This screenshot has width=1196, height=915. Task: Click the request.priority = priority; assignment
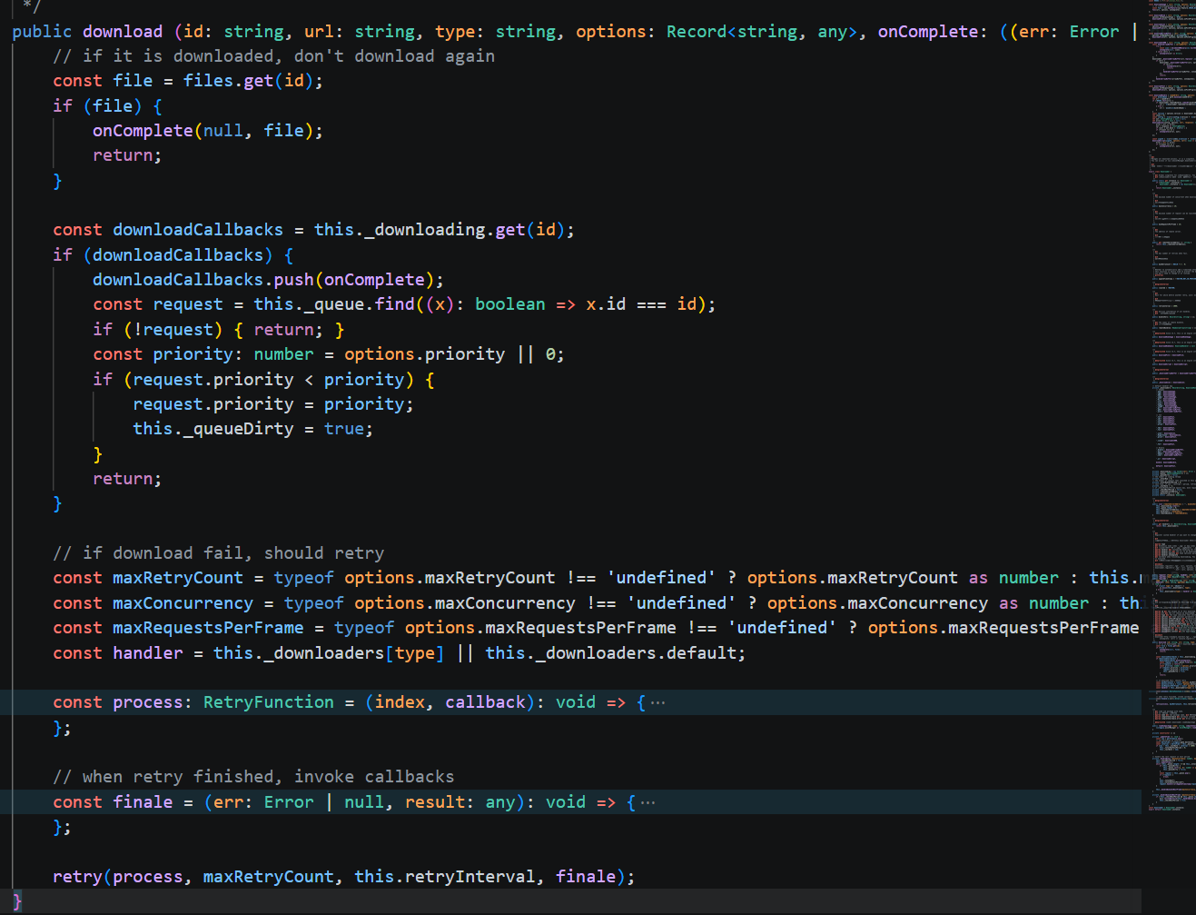pos(273,404)
